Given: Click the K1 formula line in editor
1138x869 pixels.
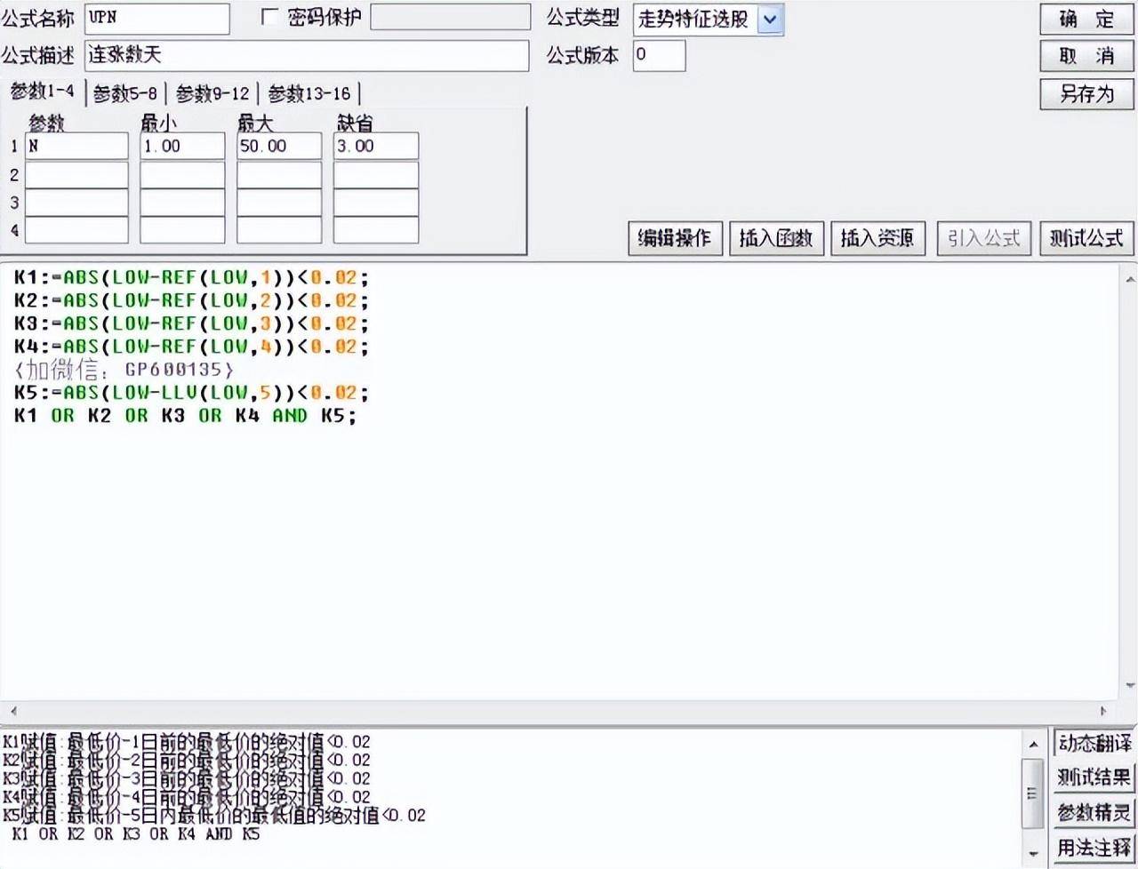Looking at the screenshot, I should coord(190,277).
